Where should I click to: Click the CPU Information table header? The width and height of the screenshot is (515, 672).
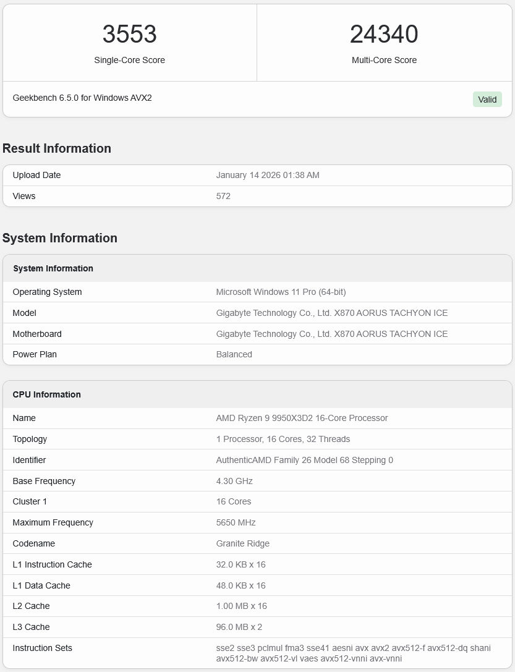[47, 394]
